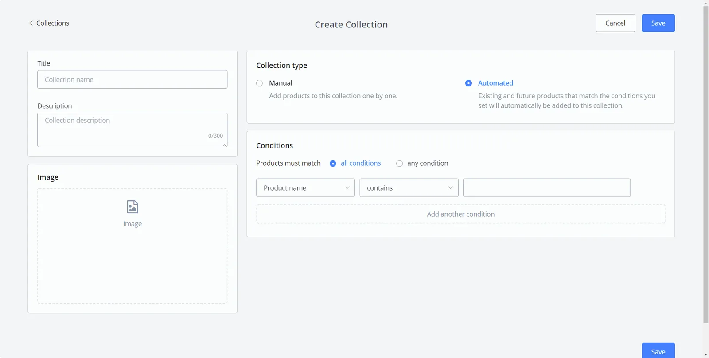
Task: Select the Manual collection type
Action: pos(260,83)
